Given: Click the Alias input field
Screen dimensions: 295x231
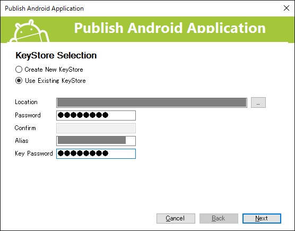Looking at the screenshot, I should 96,141.
